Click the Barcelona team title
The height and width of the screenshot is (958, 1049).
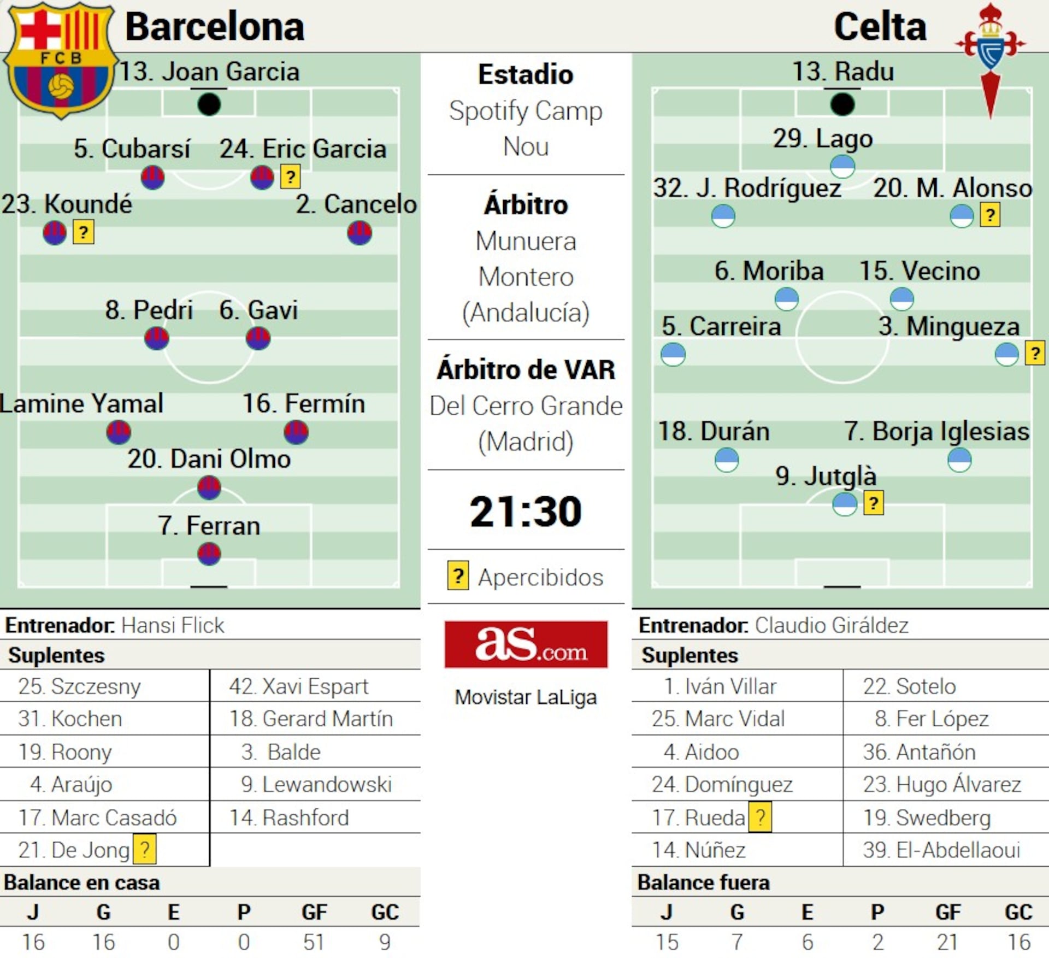215,27
